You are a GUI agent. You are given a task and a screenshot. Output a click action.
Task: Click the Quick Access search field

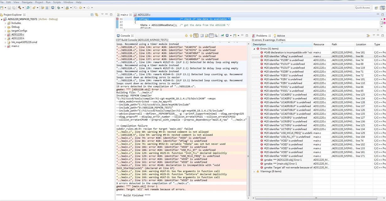tap(362, 8)
